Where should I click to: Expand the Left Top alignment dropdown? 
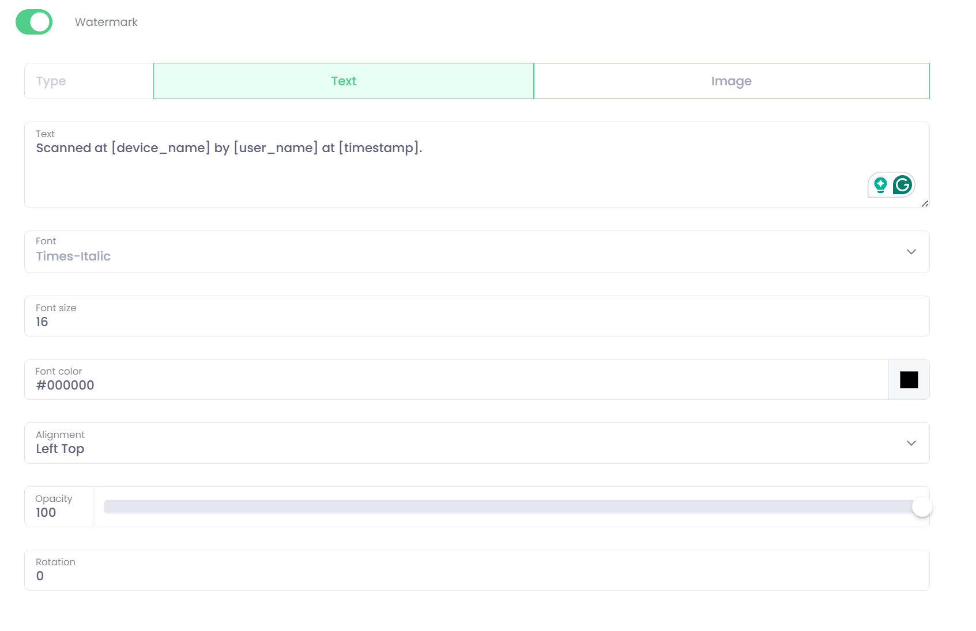coord(461,448)
